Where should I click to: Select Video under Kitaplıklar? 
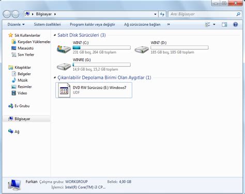pos(22,93)
